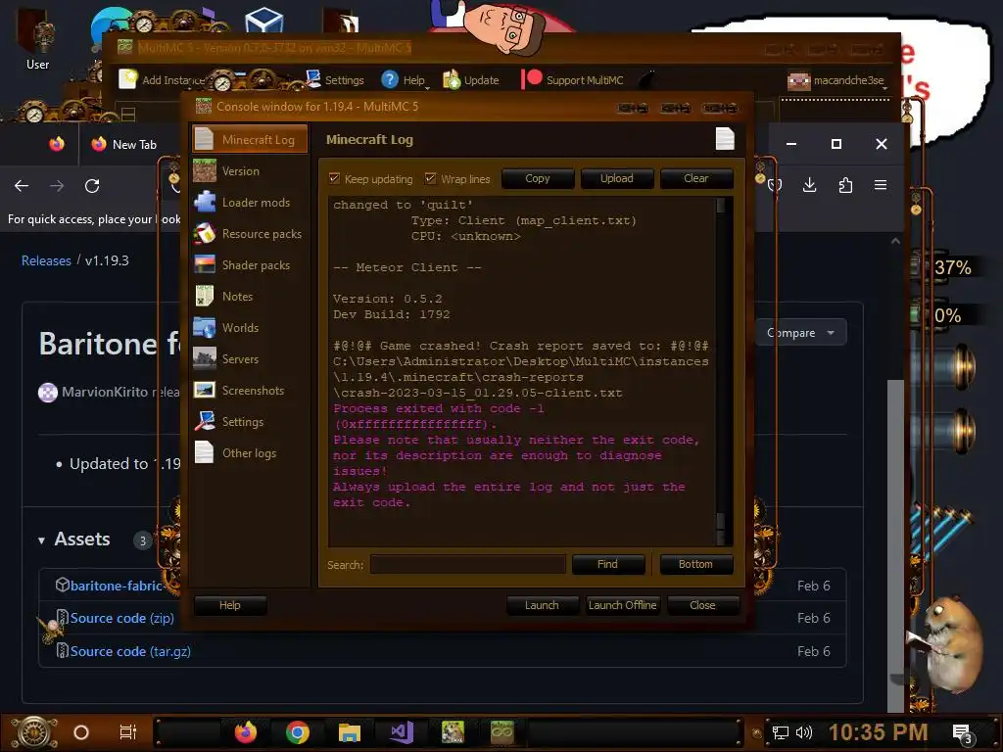Click the MultiMC Update icon
Viewport: 1003px width, 752px height.
[x=452, y=80]
